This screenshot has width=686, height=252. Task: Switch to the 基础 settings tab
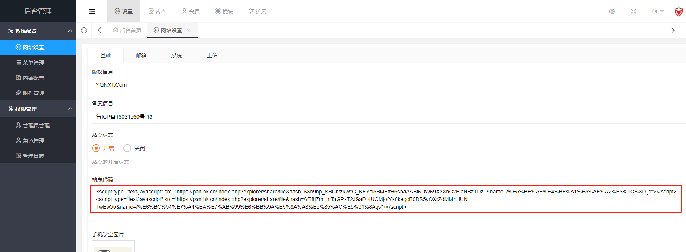point(106,55)
